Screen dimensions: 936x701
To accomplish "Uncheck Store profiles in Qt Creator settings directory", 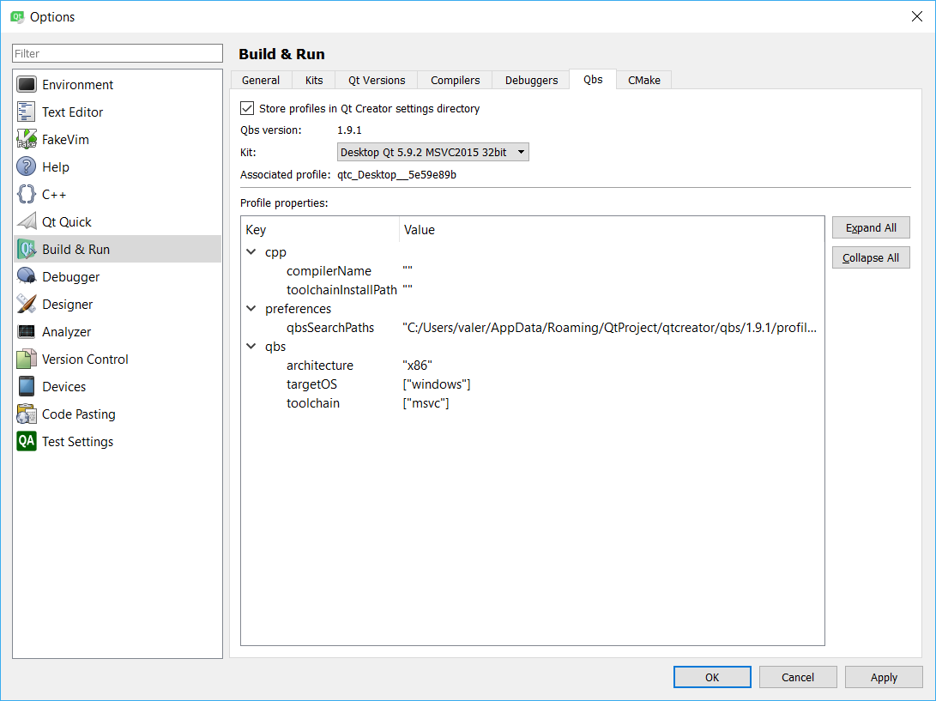I will pyautogui.click(x=248, y=109).
